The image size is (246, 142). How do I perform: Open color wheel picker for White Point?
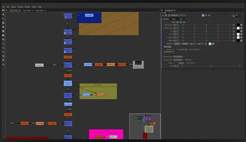coord(241,28)
